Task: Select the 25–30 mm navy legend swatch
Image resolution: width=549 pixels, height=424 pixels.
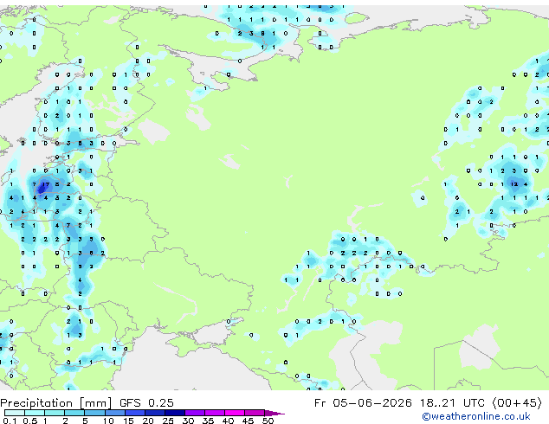Action: [174, 413]
